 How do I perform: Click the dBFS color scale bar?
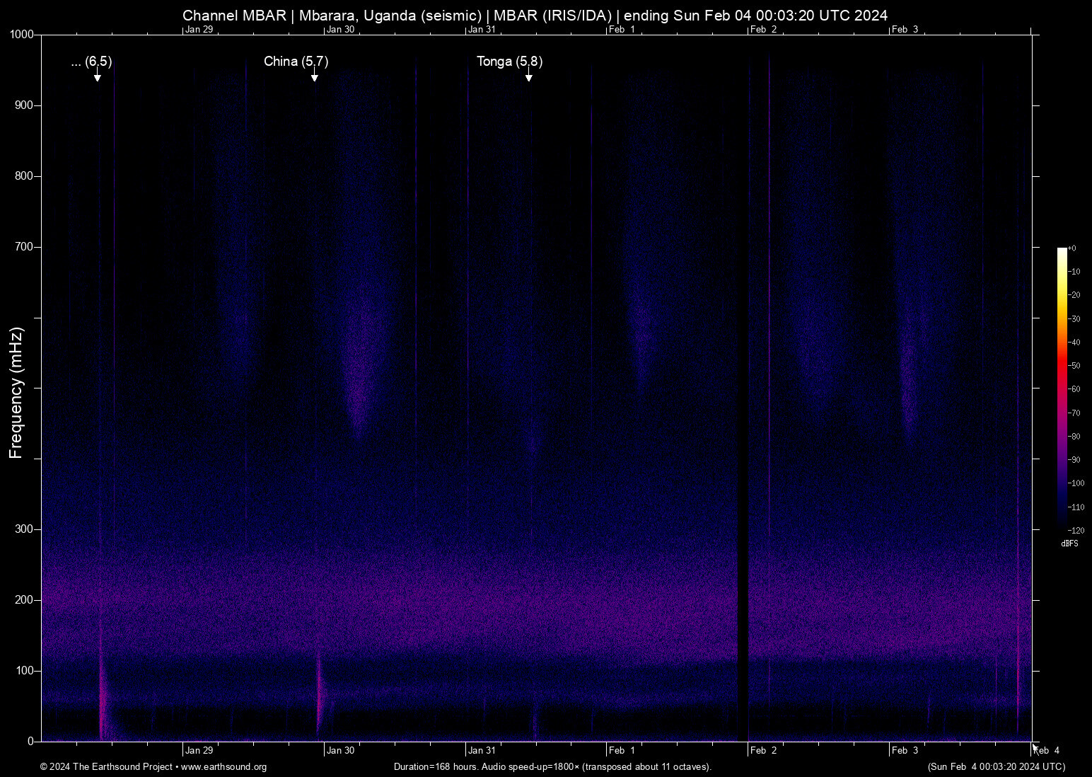(1062, 389)
